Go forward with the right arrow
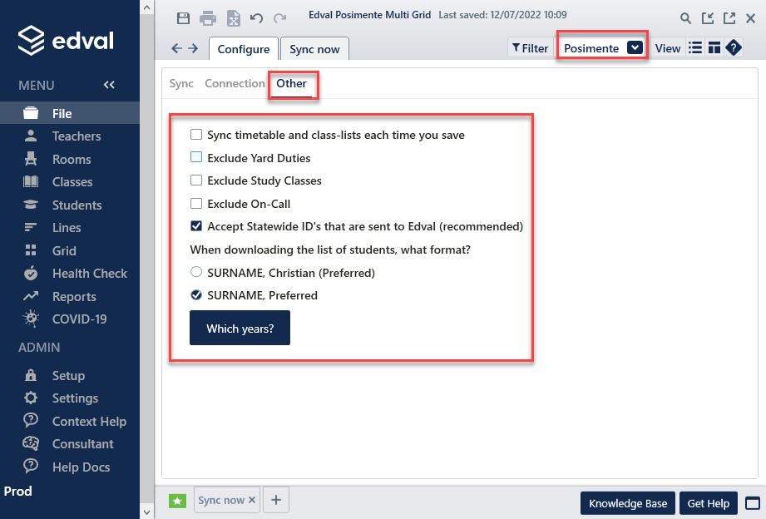The height and width of the screenshot is (519, 766). click(x=193, y=48)
